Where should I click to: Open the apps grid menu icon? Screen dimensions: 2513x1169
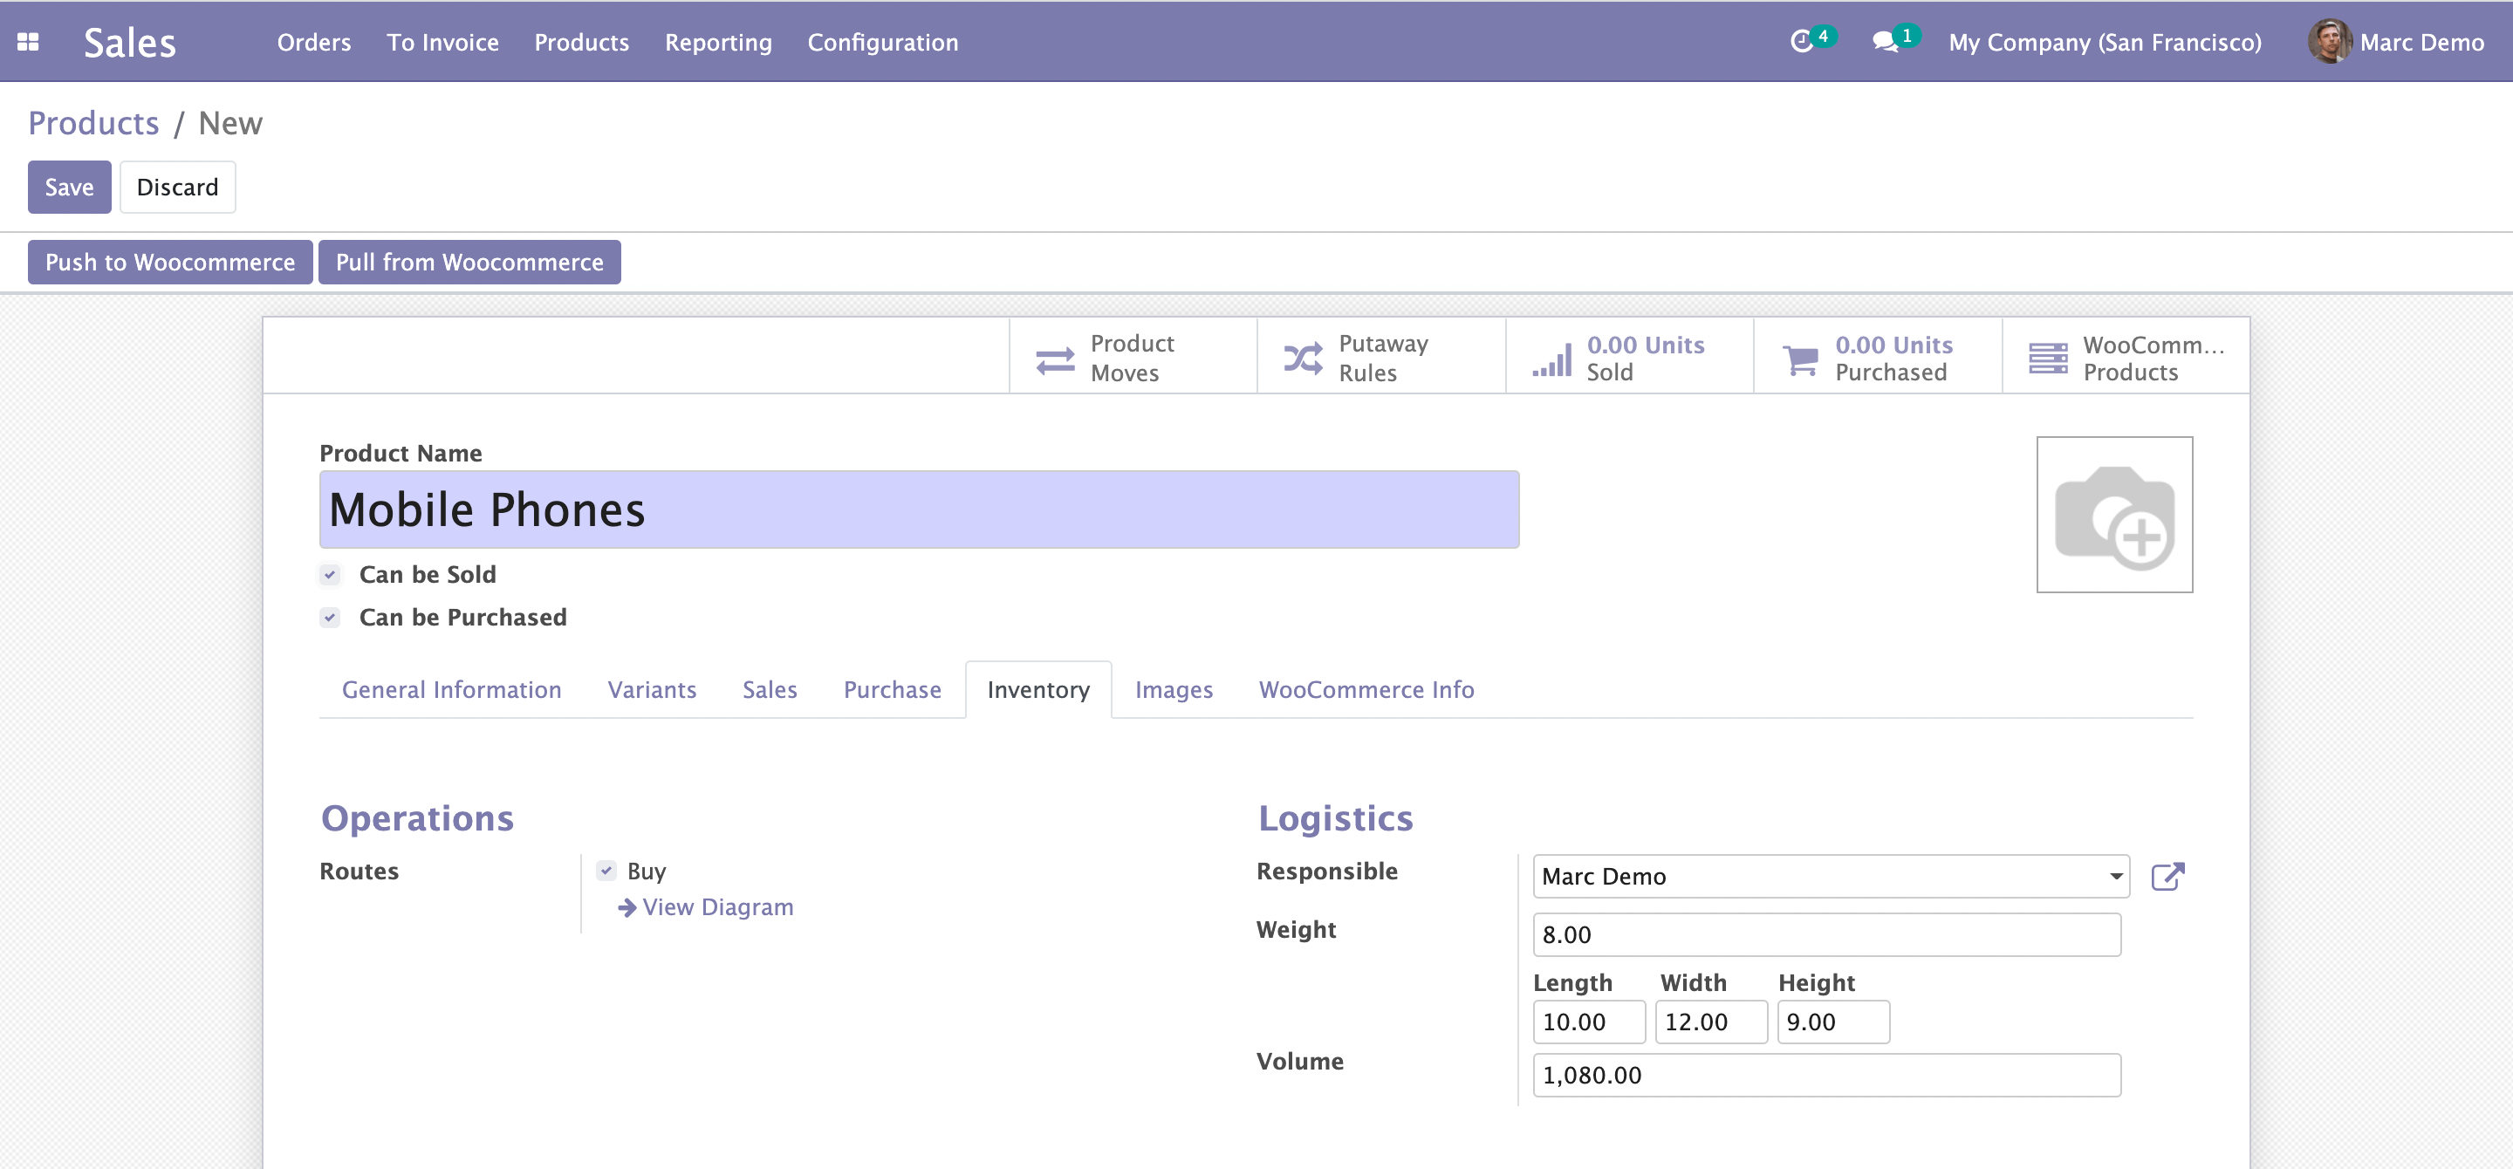[27, 42]
